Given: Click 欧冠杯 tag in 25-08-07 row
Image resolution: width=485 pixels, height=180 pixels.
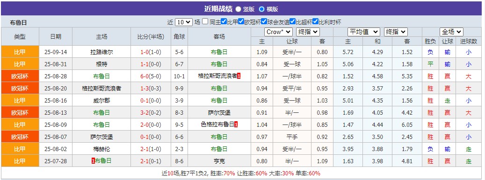Looking at the screenshot, I should pyautogui.click(x=20, y=137).
